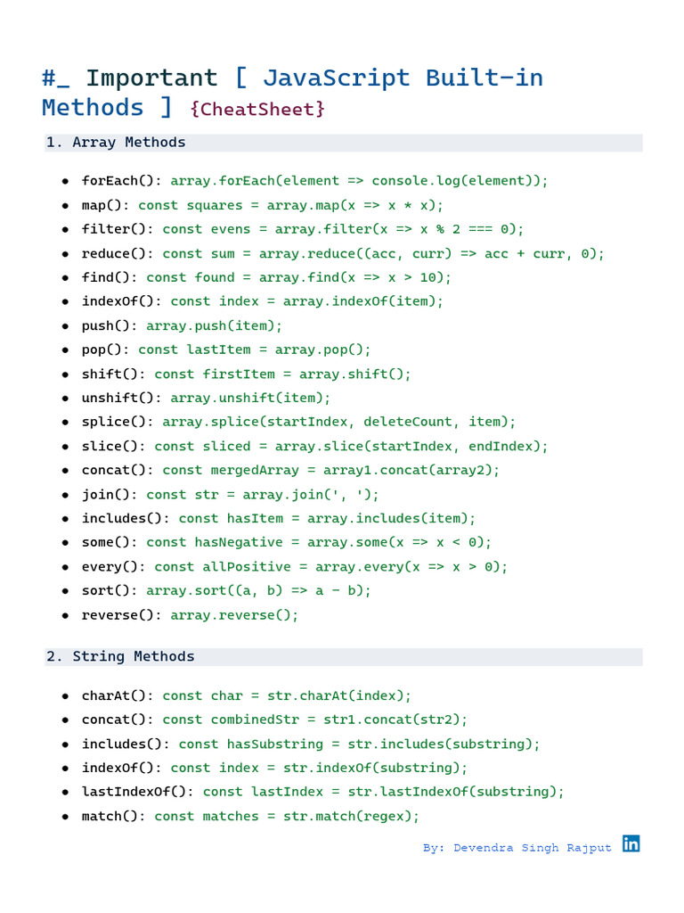Click the splice() code example
This screenshot has height=913, width=684.
(338, 422)
